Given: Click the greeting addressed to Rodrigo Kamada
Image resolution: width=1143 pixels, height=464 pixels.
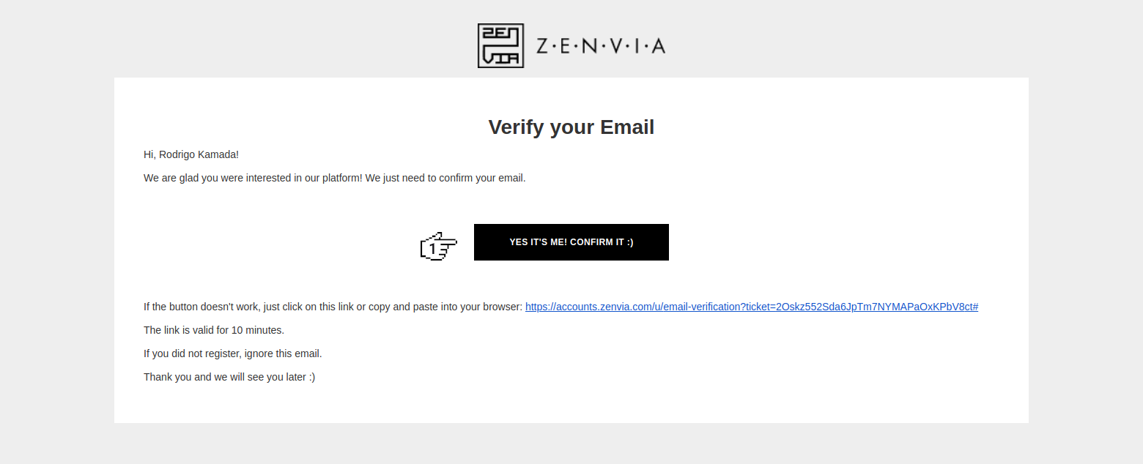Looking at the screenshot, I should (x=190, y=154).
